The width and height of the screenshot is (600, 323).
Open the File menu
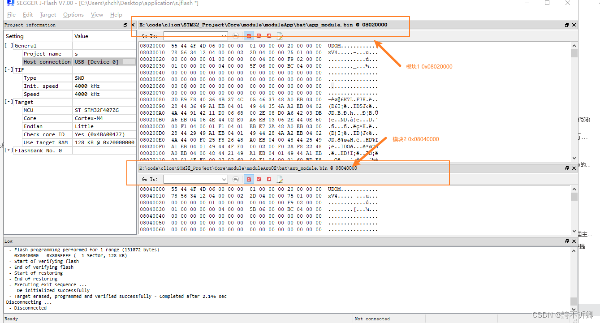(12, 15)
